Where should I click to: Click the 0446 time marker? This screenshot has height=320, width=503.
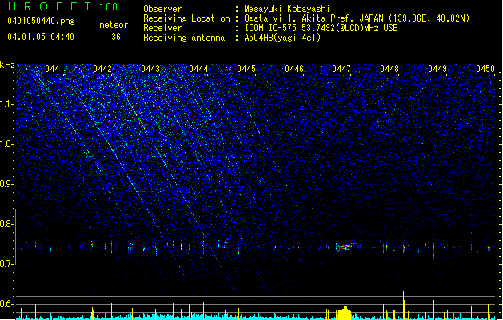(294, 69)
